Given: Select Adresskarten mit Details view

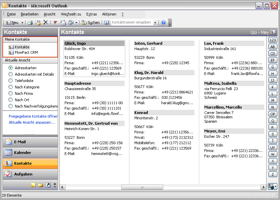Looking at the screenshot, I should coord(31,74).
